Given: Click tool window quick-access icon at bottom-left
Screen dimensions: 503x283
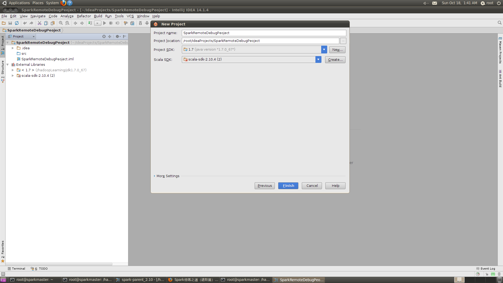Looking at the screenshot, I should (x=3, y=274).
